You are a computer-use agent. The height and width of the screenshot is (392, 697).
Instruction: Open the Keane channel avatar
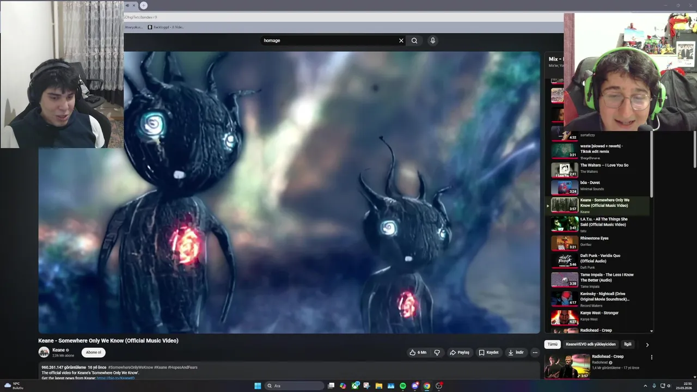(44, 352)
